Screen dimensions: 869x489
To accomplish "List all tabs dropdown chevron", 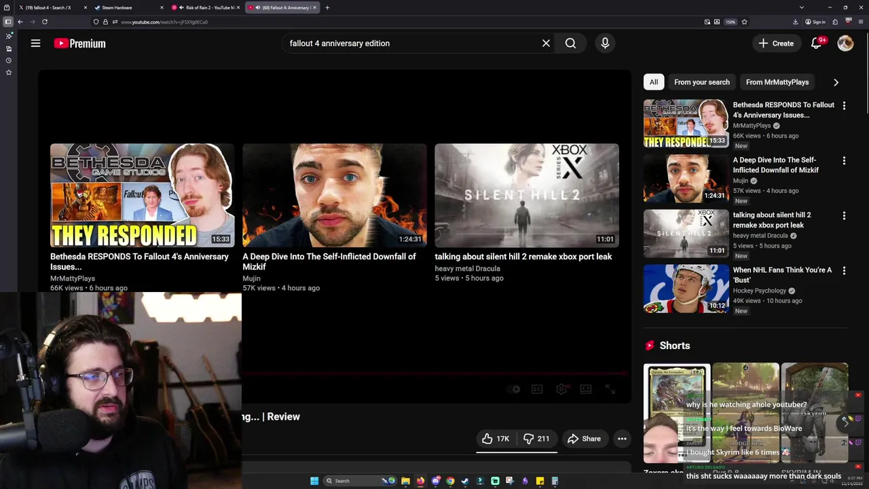I will click(x=802, y=7).
